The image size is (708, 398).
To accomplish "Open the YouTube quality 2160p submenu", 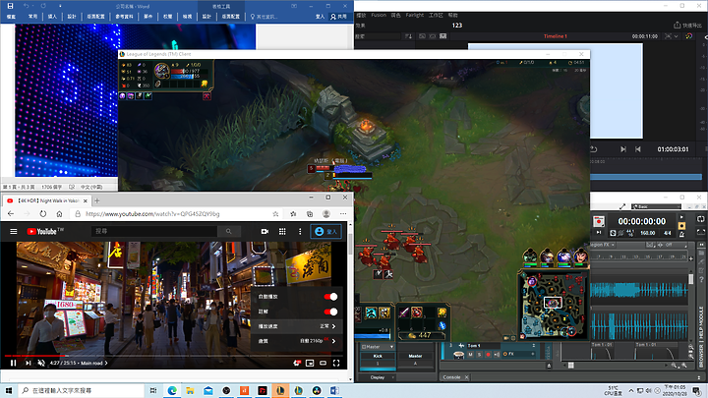I will click(297, 341).
